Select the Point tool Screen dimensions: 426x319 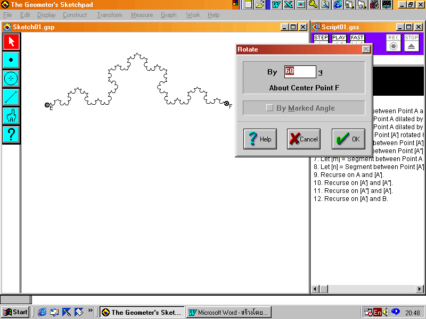click(x=11, y=60)
